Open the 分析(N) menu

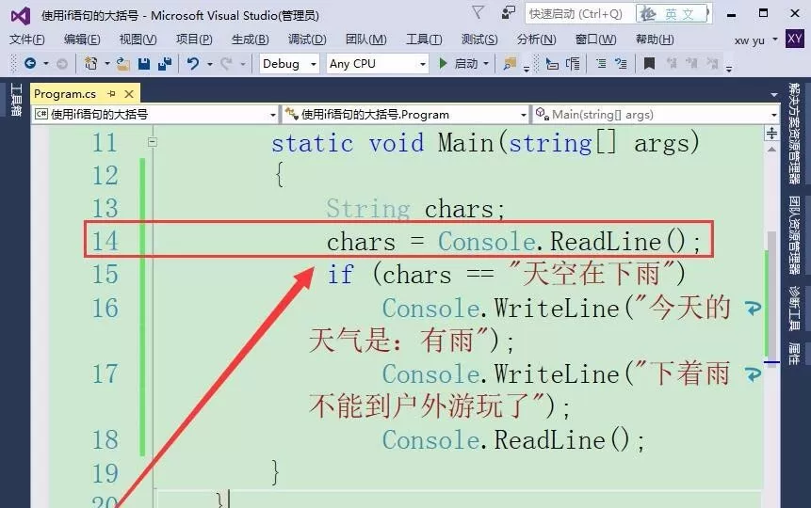(536, 40)
